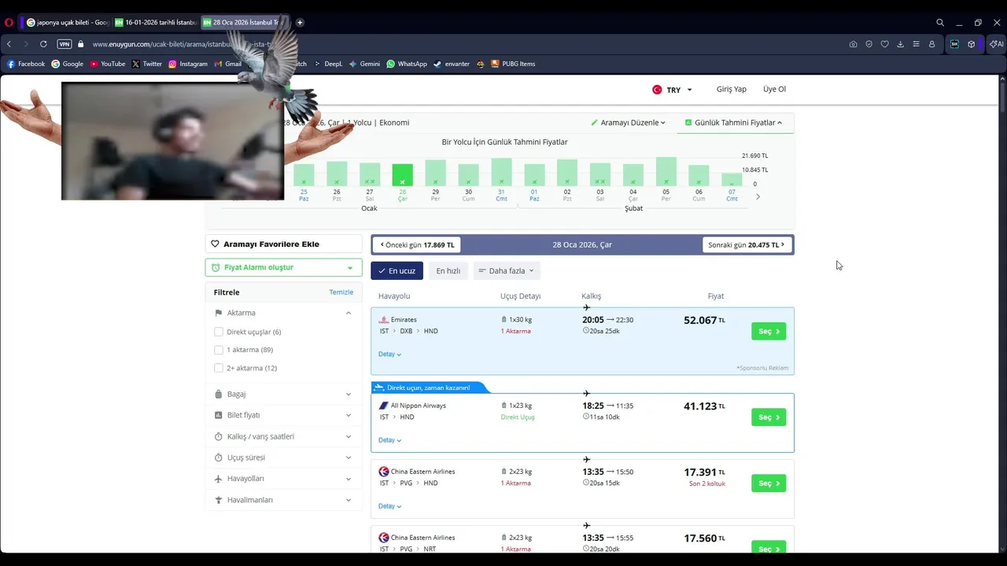1007x566 pixels.
Task: Collapse the Günlük Tahmini Fiyatlar panel
Action: pos(733,123)
